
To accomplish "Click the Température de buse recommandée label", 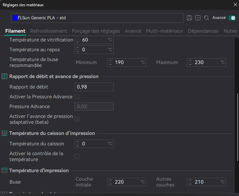I will pos(34,62).
